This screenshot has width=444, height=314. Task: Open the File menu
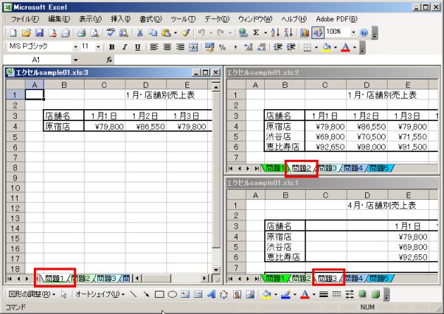coord(25,19)
